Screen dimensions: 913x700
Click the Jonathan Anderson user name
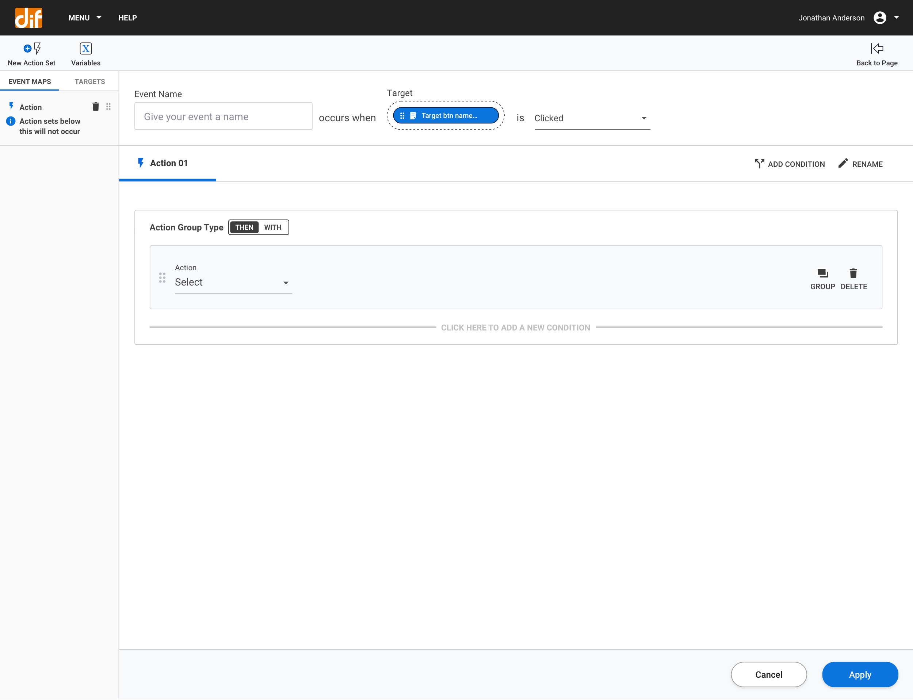831,18
